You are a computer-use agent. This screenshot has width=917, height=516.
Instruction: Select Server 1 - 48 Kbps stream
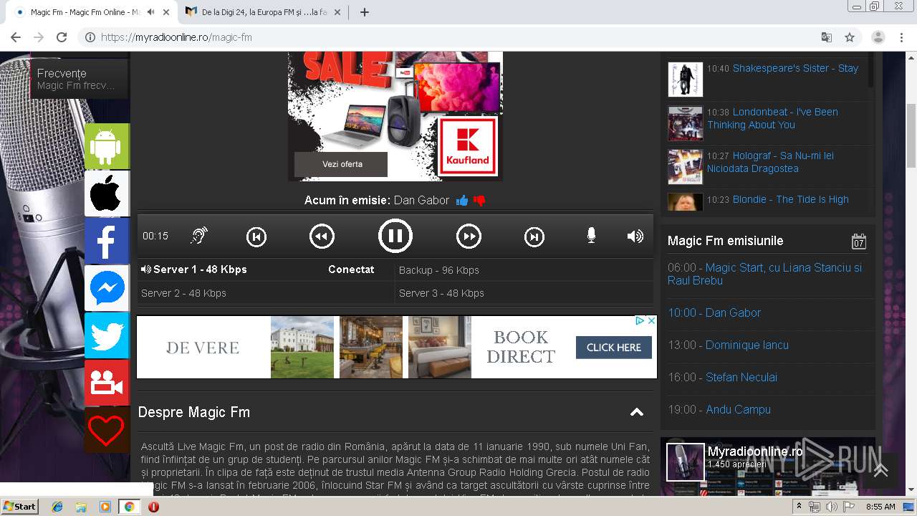[266, 269]
